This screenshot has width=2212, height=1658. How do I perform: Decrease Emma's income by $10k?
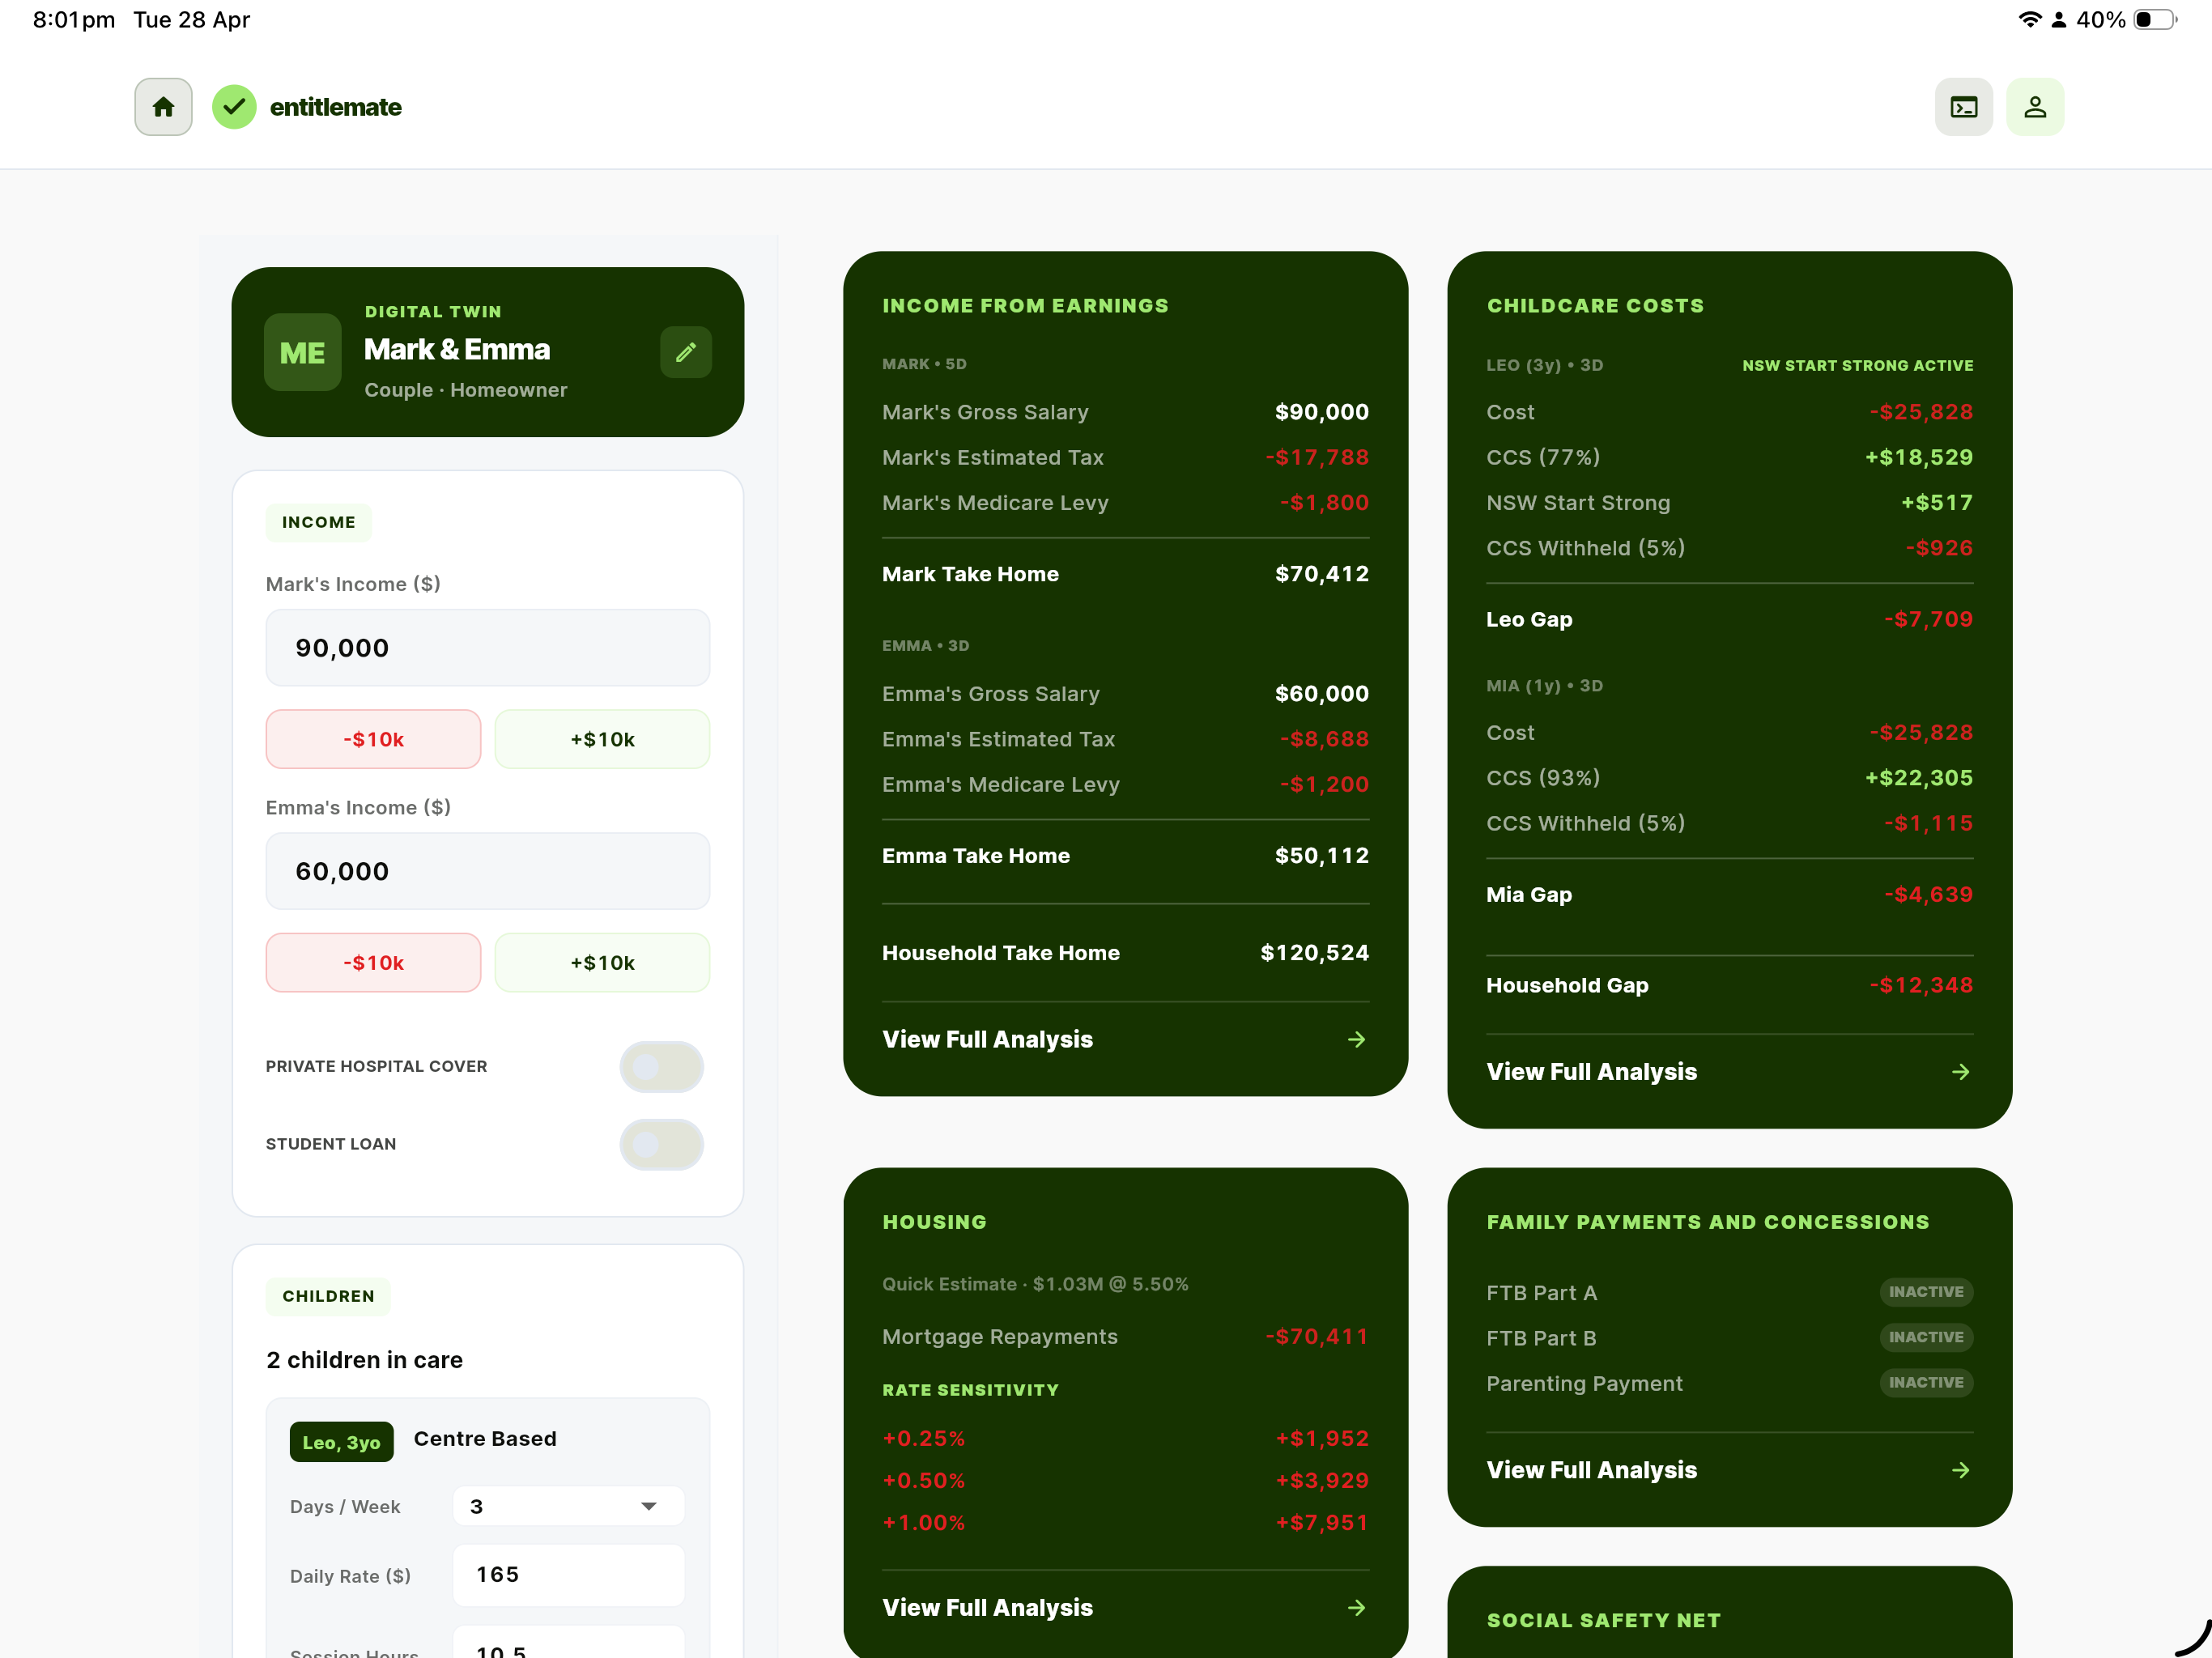(x=373, y=963)
